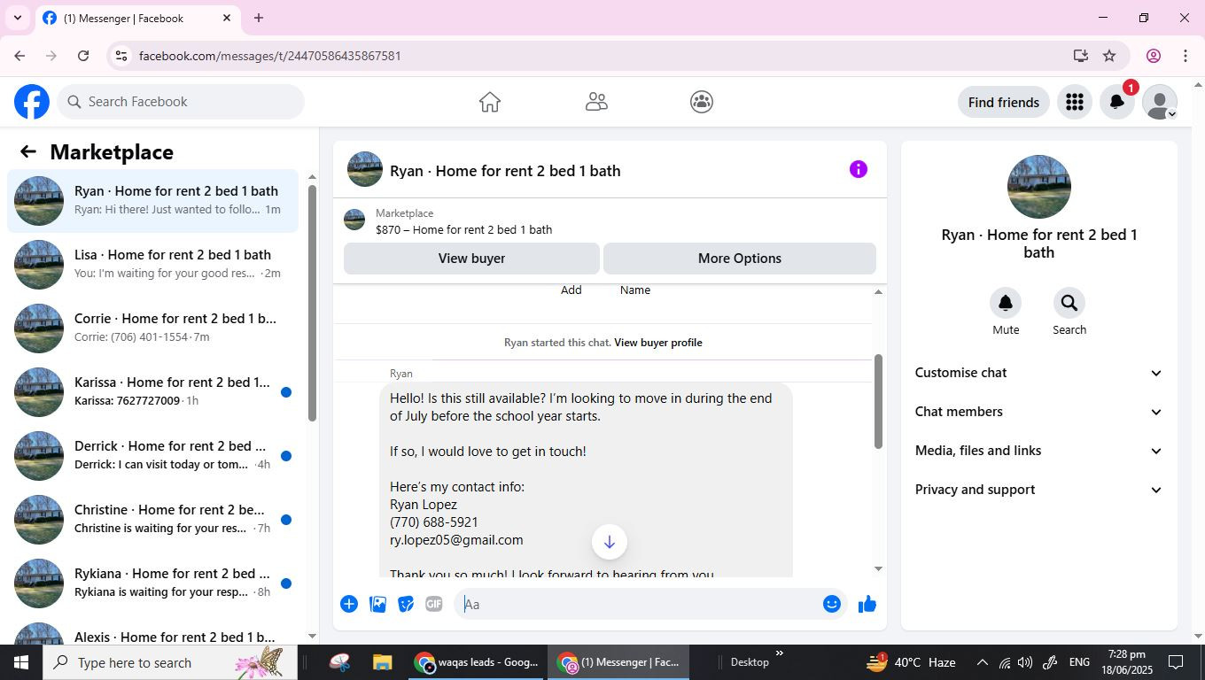Open File Explorer from taskbar
Viewport: 1205px width, 680px height.
pos(382,662)
